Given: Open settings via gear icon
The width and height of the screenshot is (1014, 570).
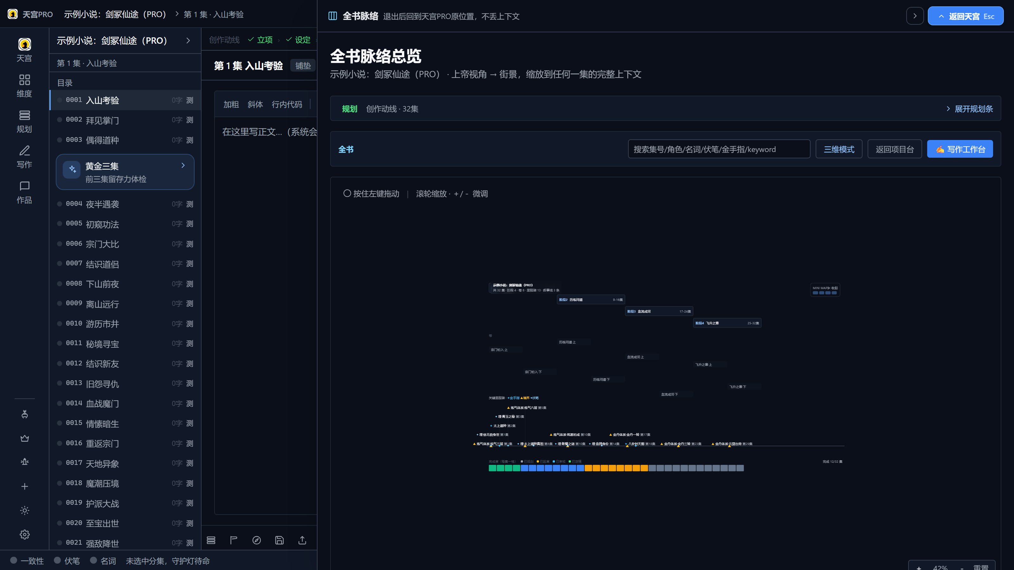Looking at the screenshot, I should (x=24, y=535).
